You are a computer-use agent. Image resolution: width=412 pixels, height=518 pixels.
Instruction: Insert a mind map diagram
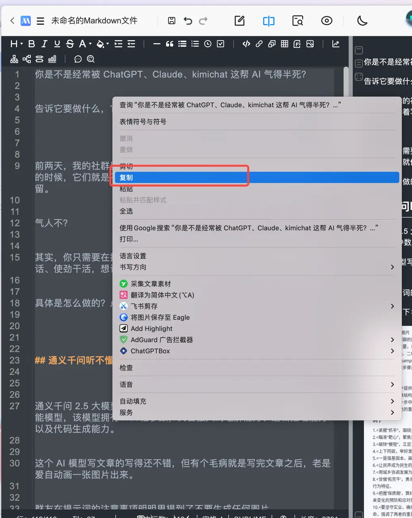pos(27,59)
